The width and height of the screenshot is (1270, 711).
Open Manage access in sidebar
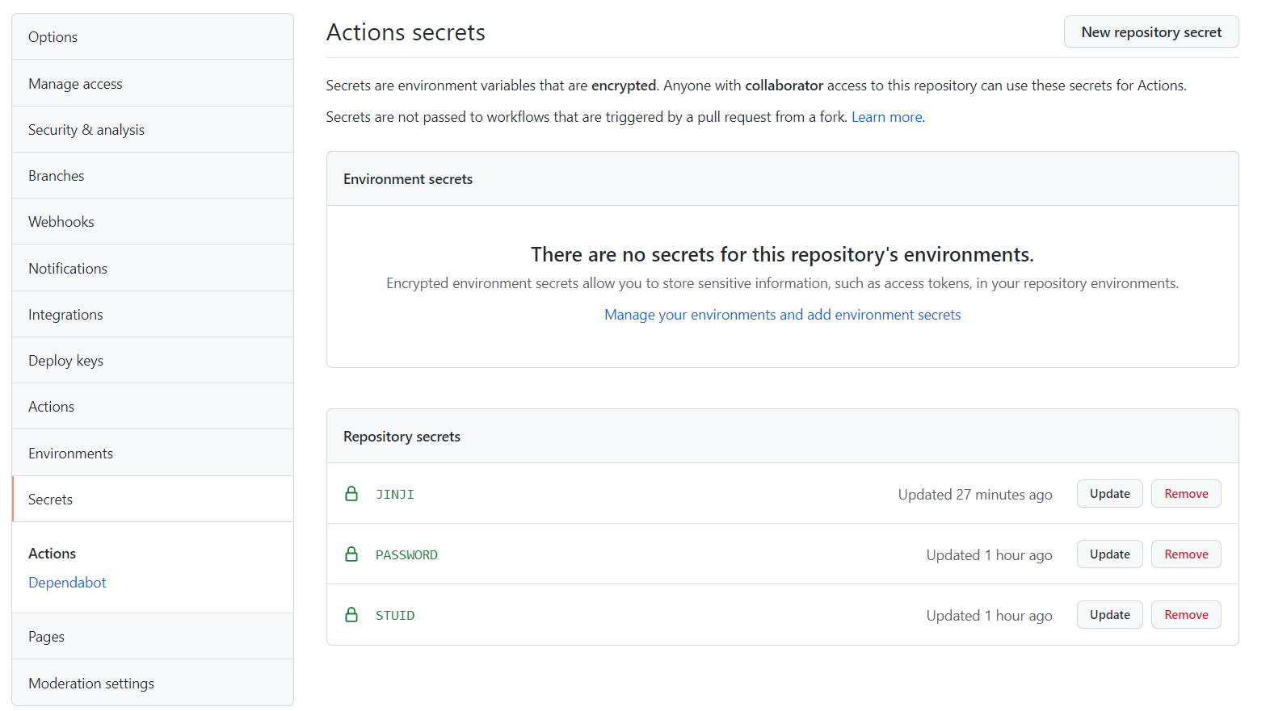tap(75, 84)
